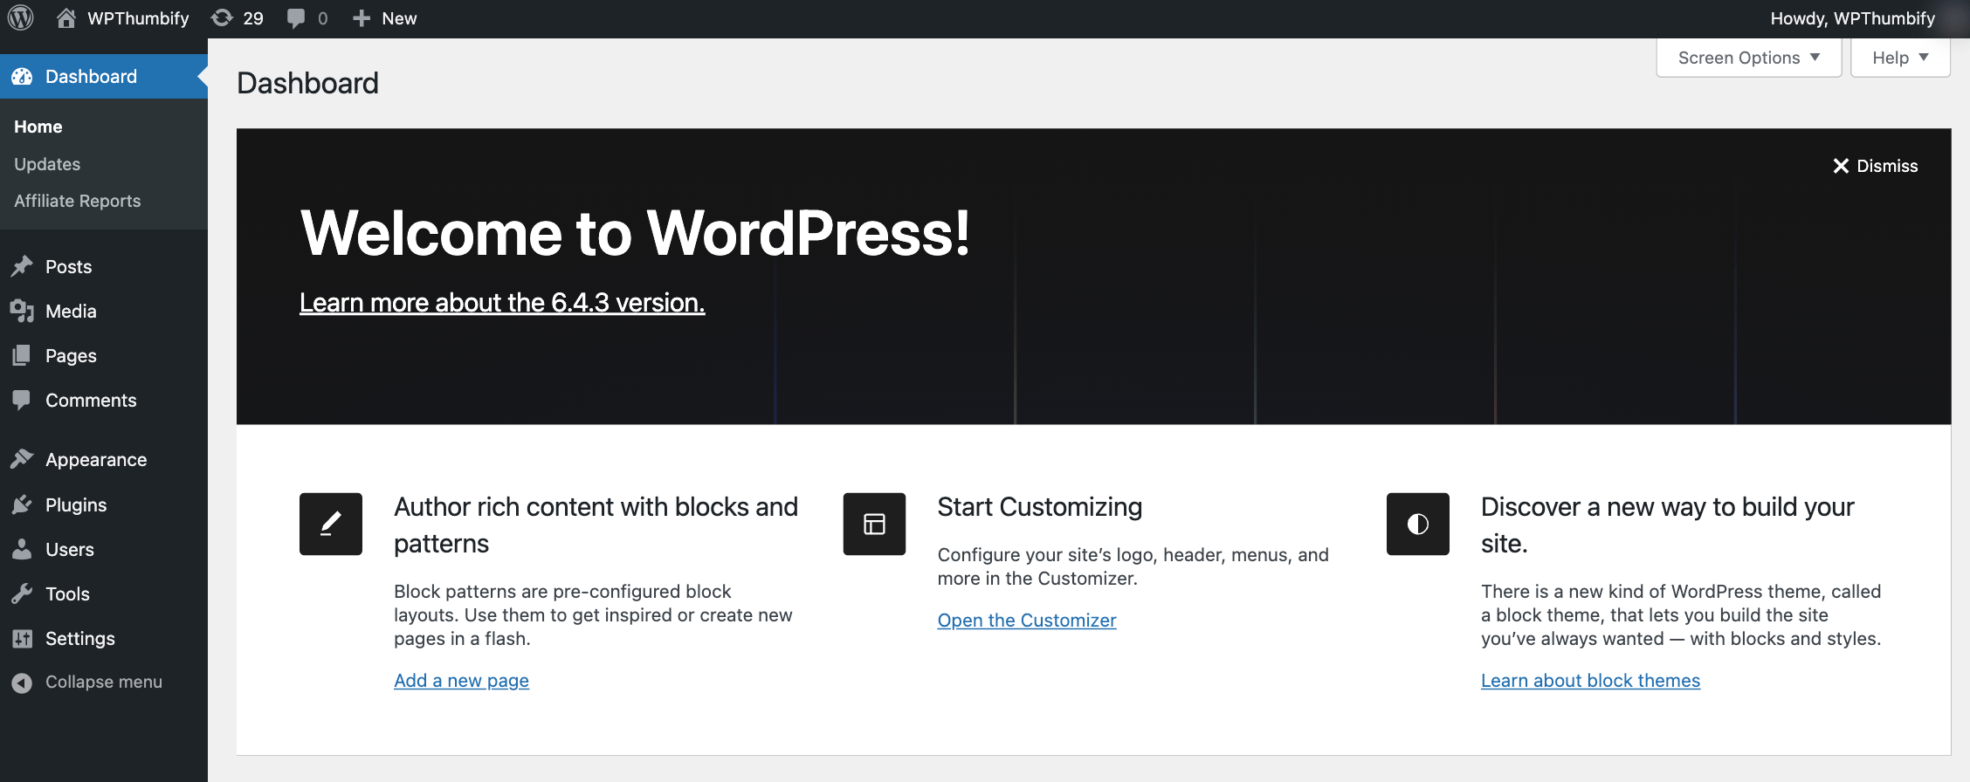Open the Comments menu in sidebar
Image resolution: width=1970 pixels, height=782 pixels.
click(104, 400)
